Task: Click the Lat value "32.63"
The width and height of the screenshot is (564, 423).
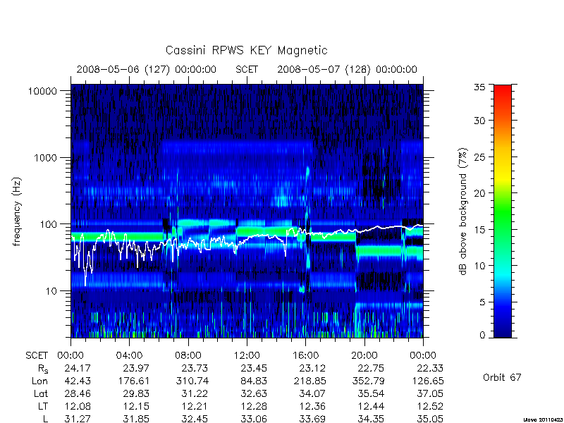Action: [x=254, y=394]
